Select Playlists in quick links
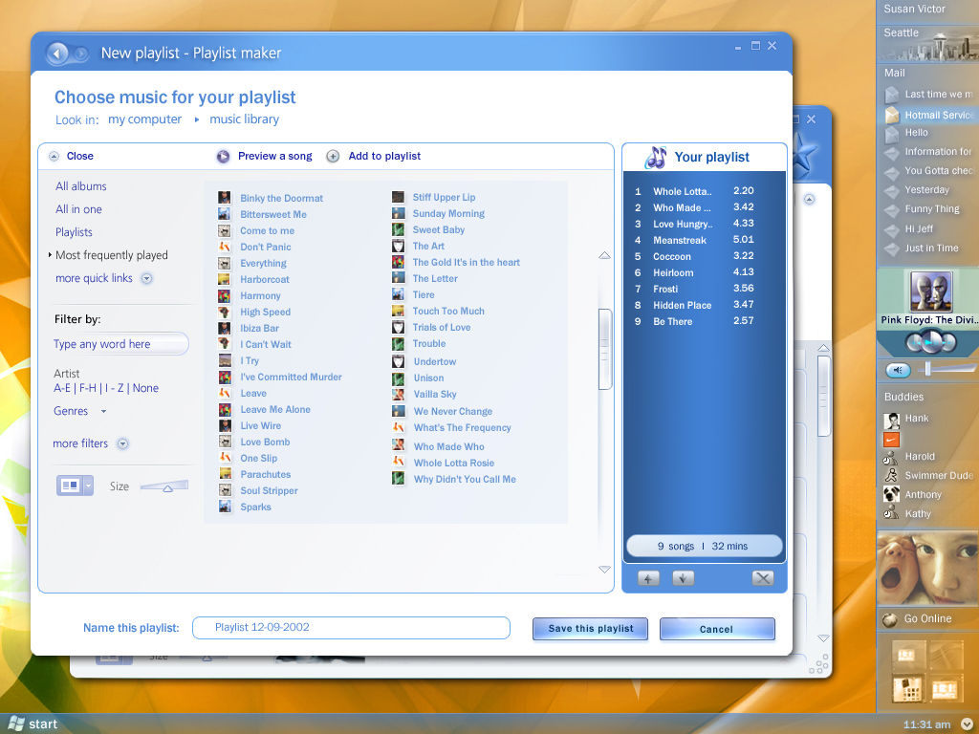Image resolution: width=979 pixels, height=734 pixels. pos(74,232)
